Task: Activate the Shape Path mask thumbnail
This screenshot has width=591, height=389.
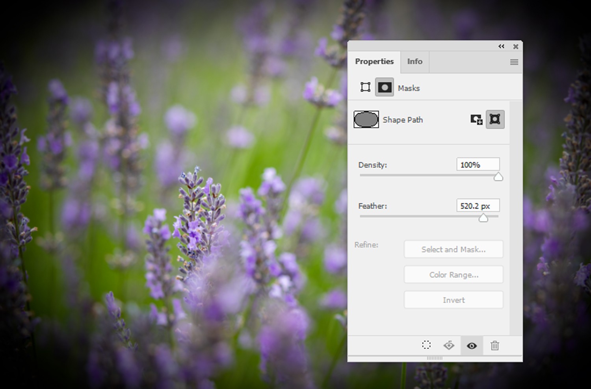Action: [x=366, y=119]
